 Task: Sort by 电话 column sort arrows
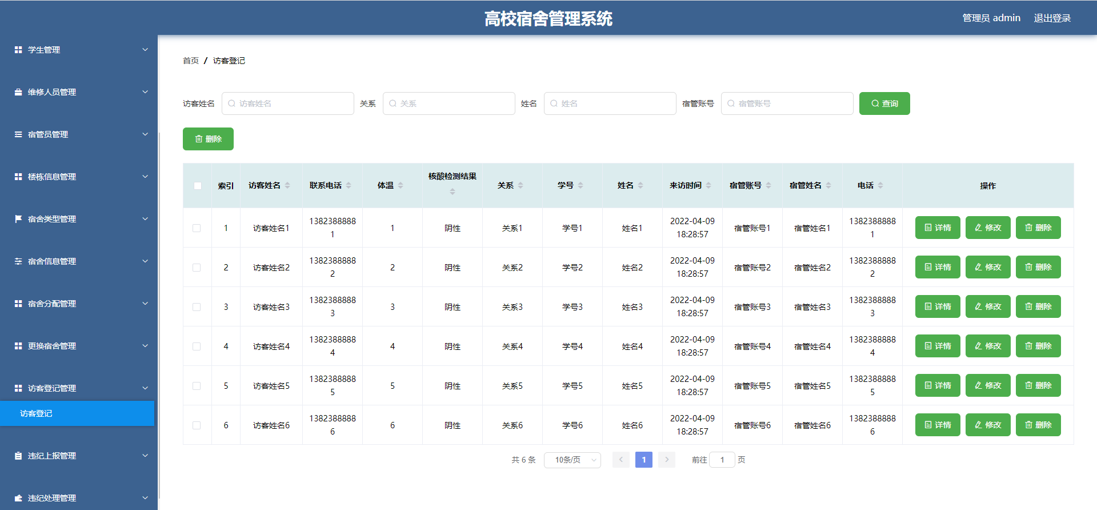tap(880, 185)
